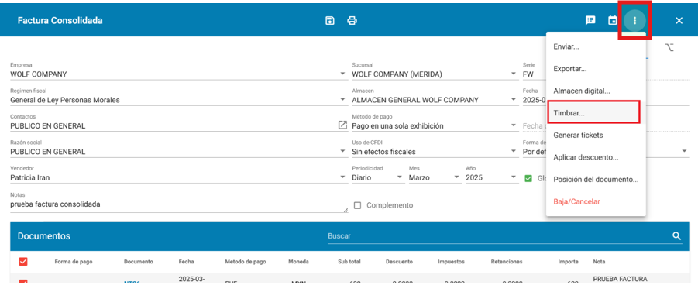The height and width of the screenshot is (292, 698).
Task: Select Generar tickets menu entry
Action: [596, 135]
